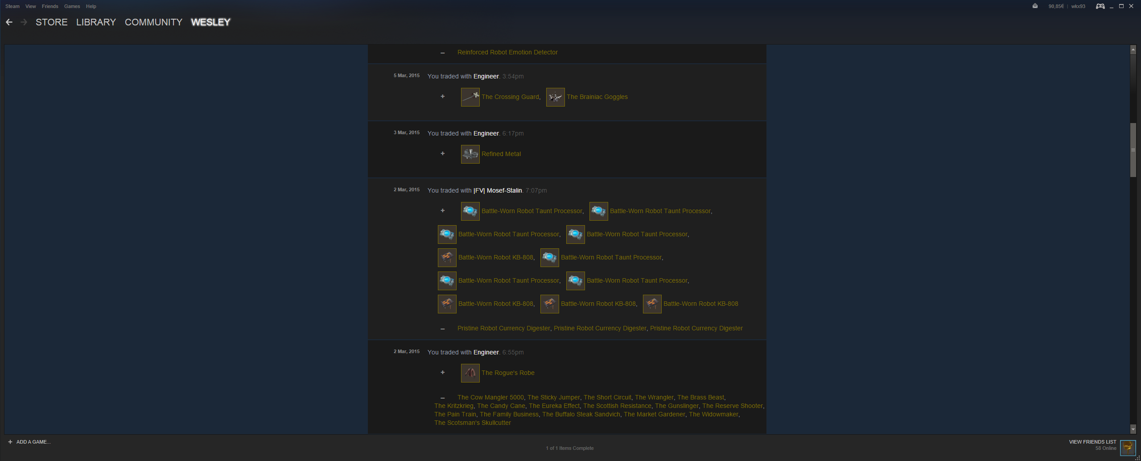Click The Rogue's Robe item icon
The height and width of the screenshot is (461, 1141).
click(x=470, y=373)
